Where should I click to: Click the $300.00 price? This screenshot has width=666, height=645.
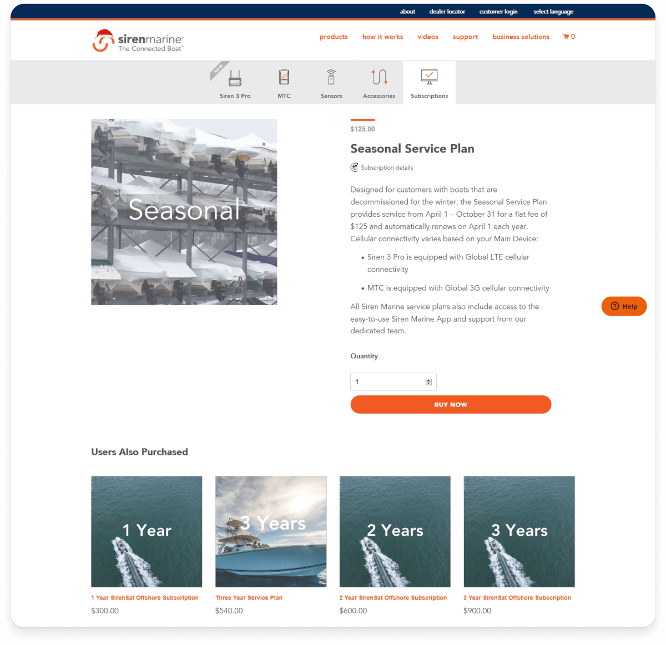(105, 611)
